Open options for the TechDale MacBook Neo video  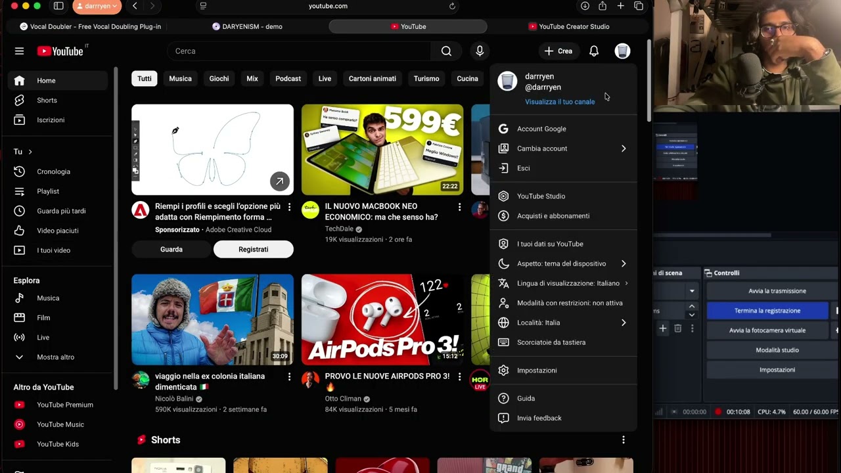459,208
